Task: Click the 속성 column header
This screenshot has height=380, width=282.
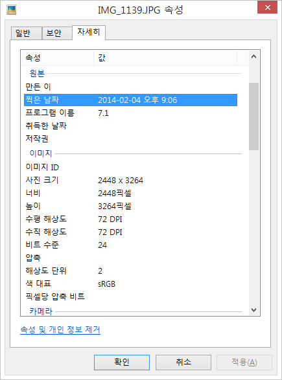Action: pos(58,58)
